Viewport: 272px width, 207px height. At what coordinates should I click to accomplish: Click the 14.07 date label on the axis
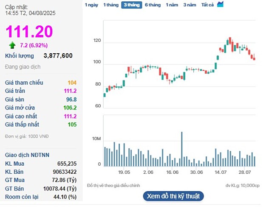(221, 172)
